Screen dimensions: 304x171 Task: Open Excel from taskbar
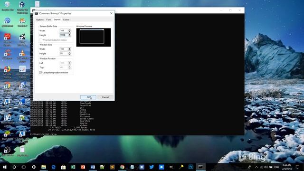pos(73,167)
